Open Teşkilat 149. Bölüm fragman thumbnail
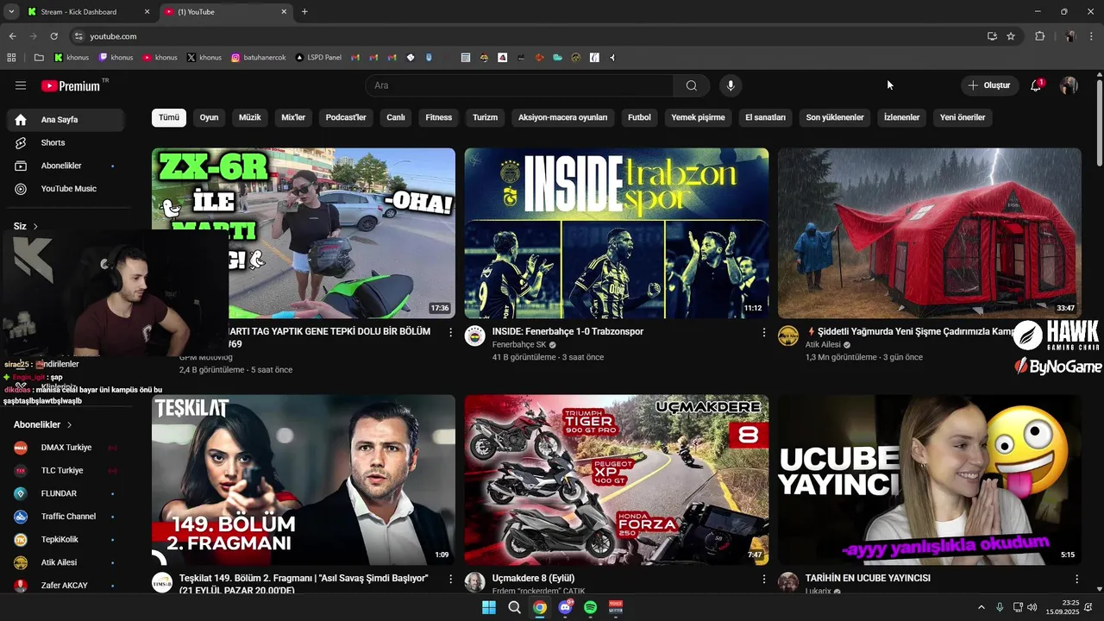 [x=304, y=480]
